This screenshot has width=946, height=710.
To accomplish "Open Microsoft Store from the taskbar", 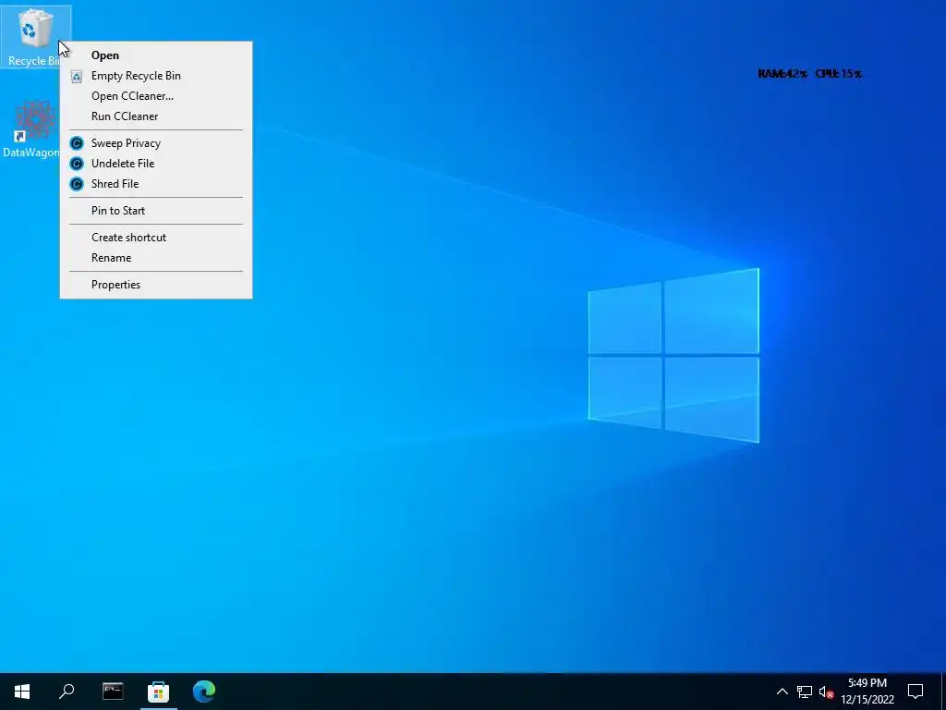I will pos(159,692).
